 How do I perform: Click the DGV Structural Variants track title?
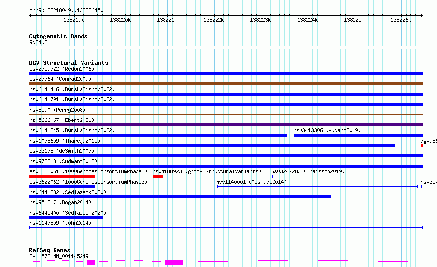(69, 63)
